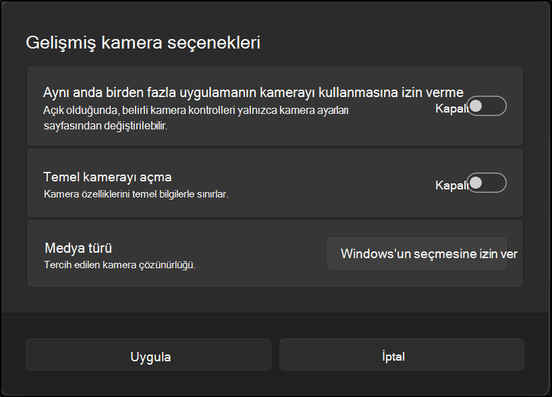This screenshot has width=552, height=397.
Task: Click the knob of basic camera switch
Action: point(476,183)
